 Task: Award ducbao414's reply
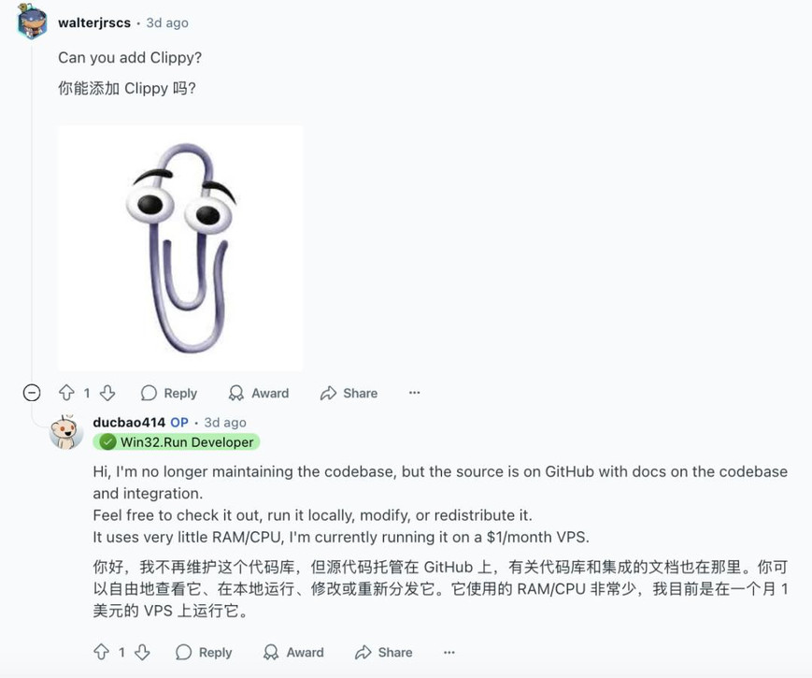(293, 652)
